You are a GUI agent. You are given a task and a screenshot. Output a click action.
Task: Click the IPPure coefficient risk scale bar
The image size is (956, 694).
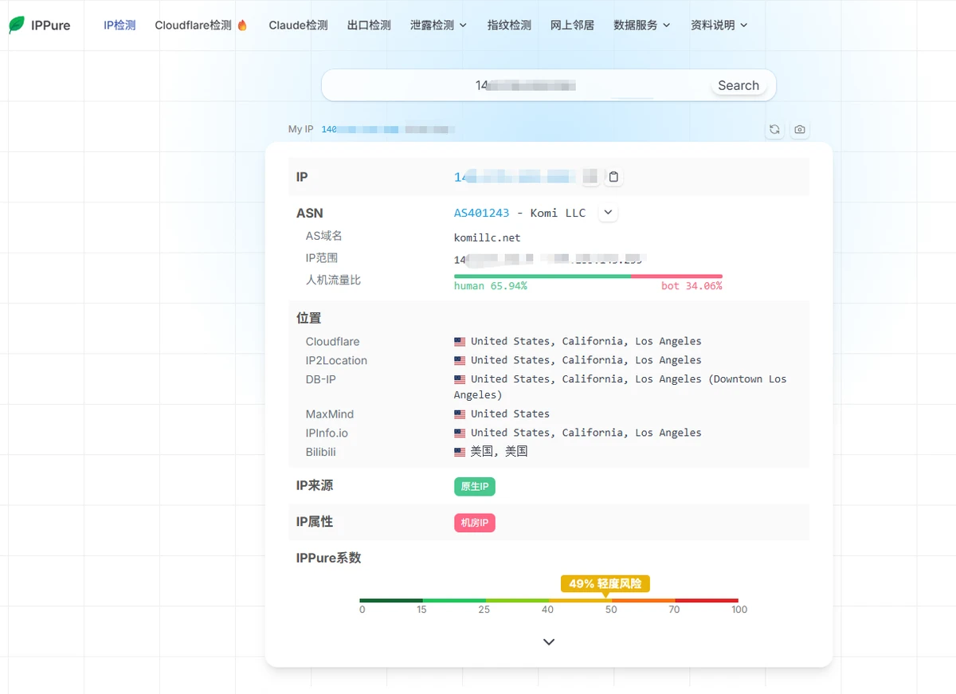(549, 600)
